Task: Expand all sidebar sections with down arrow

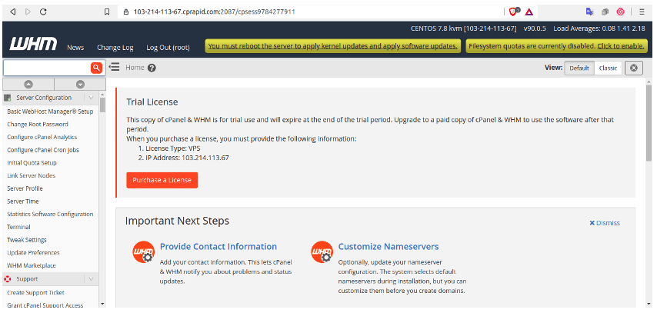Action: tap(80, 85)
